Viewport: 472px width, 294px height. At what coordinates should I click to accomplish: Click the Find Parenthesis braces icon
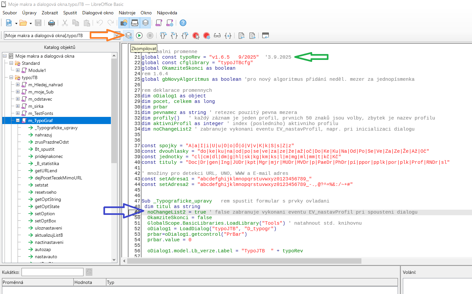click(x=228, y=35)
